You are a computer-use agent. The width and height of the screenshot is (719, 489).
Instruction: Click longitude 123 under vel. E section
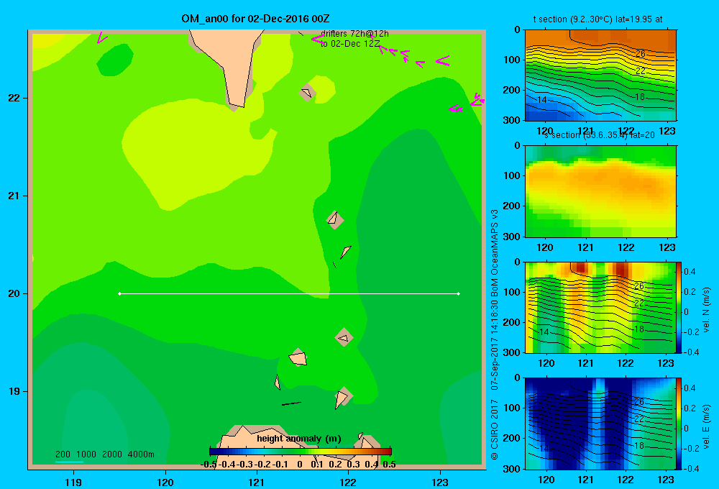666,480
